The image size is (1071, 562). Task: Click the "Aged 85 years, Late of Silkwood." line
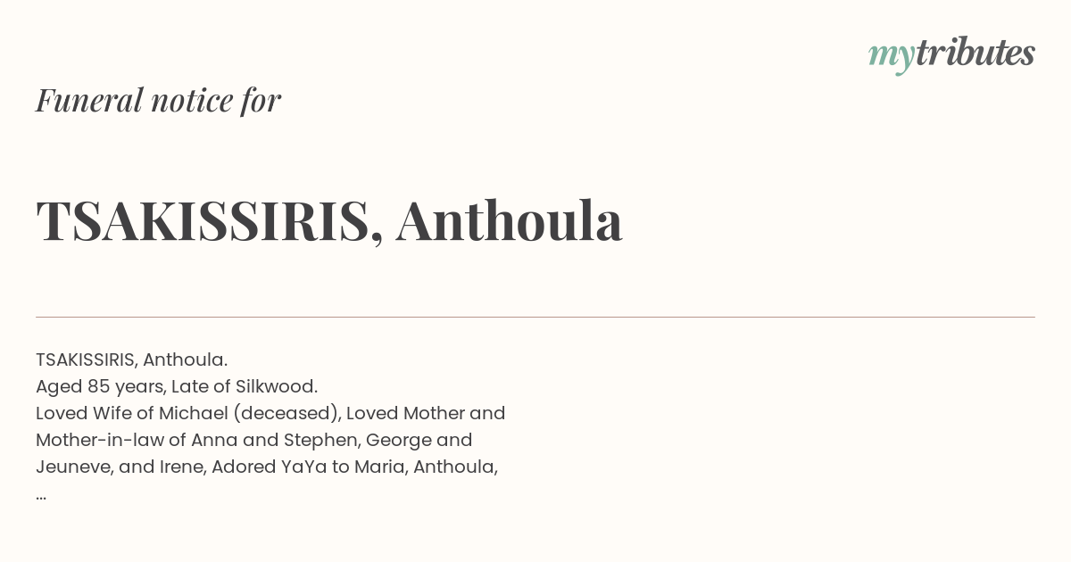pyautogui.click(x=177, y=386)
